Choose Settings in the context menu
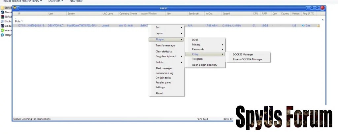 [x=160, y=87]
